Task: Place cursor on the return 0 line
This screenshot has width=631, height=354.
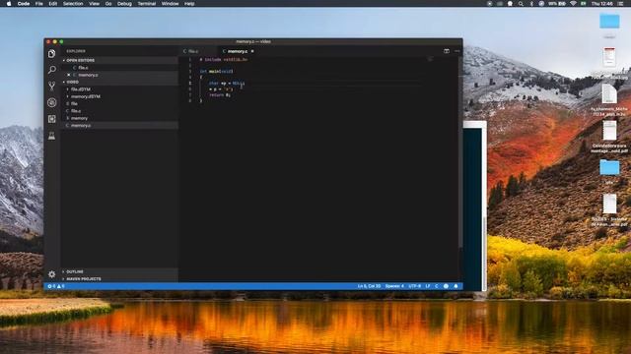Action: click(220, 95)
